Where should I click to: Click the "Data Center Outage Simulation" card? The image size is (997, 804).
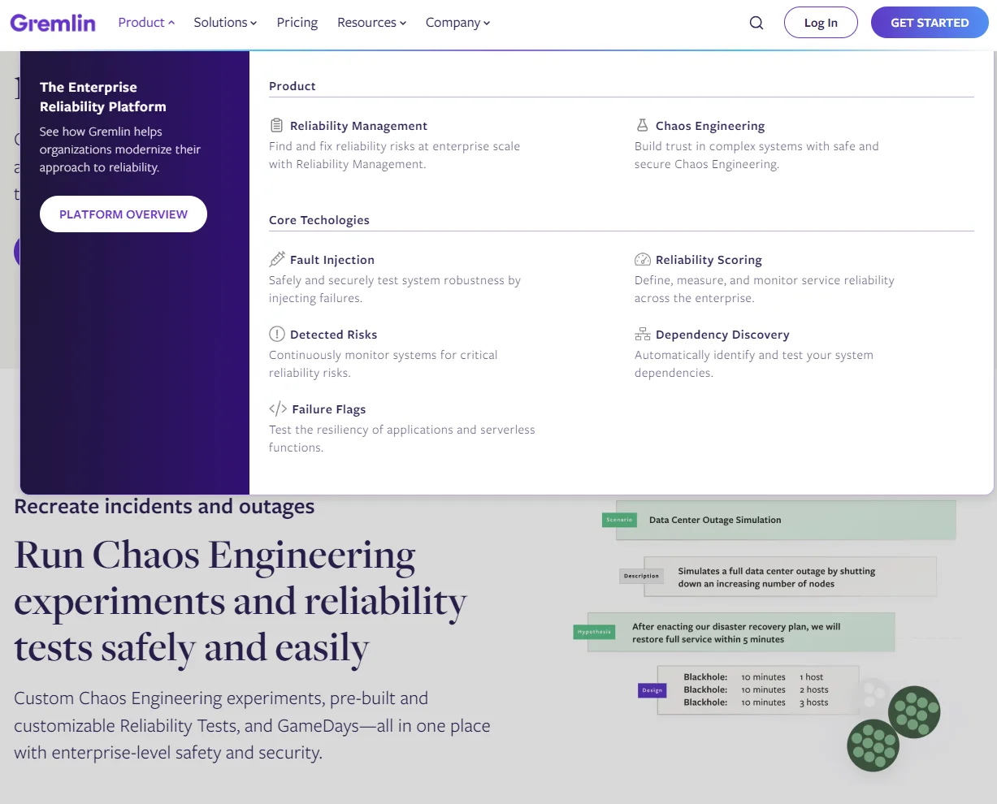tap(787, 520)
